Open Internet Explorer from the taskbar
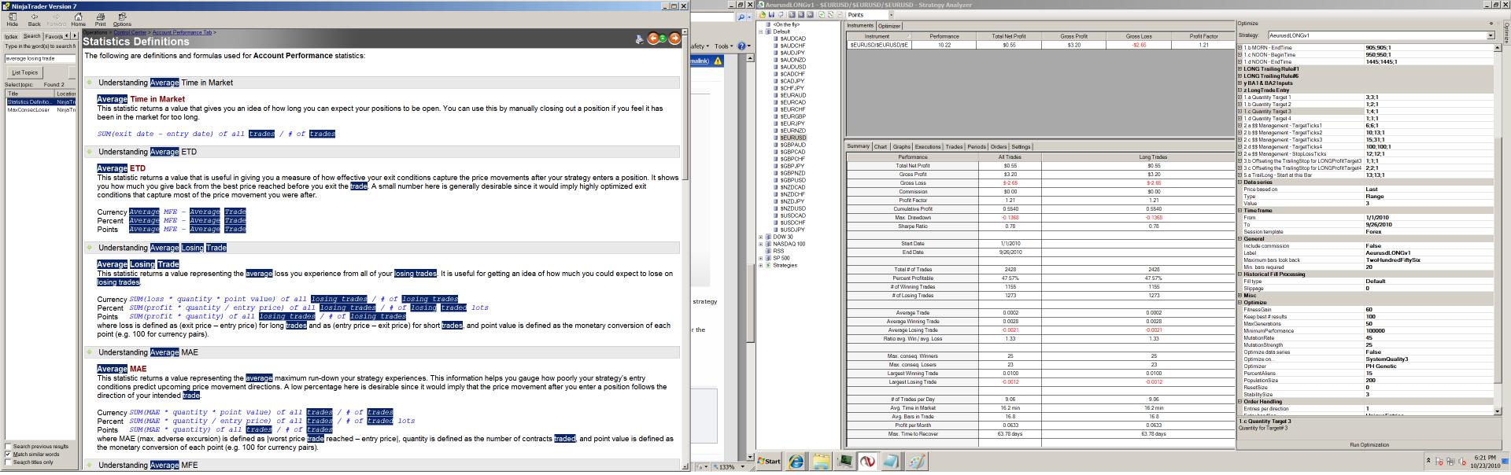 (796, 462)
